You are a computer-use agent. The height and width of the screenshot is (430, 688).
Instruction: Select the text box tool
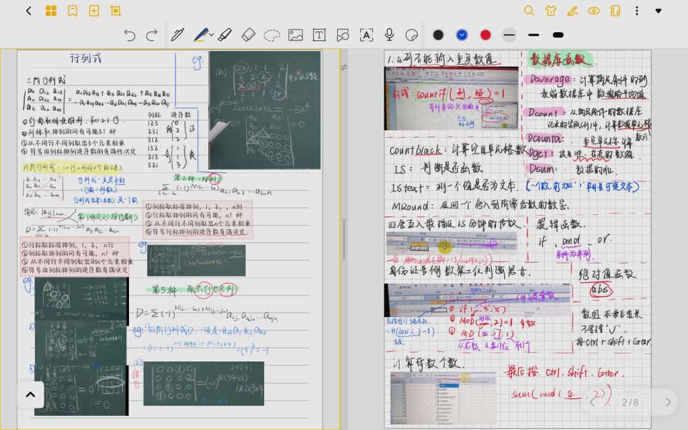[x=319, y=35]
